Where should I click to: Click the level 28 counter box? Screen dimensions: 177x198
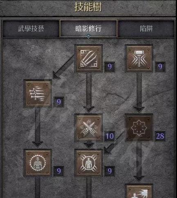tap(160, 136)
